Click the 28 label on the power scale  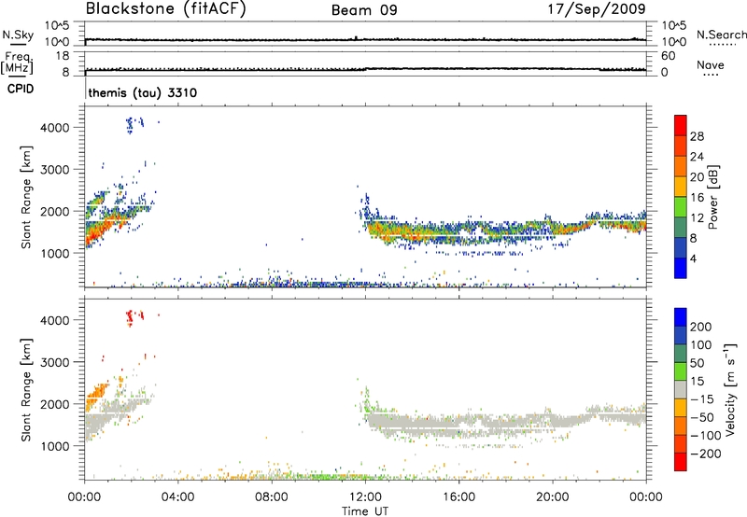(x=697, y=136)
